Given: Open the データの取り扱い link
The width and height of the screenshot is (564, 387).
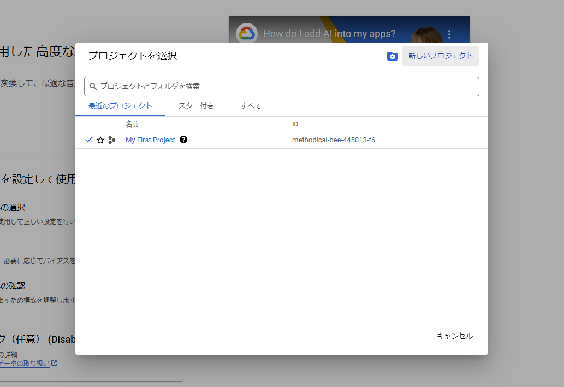Looking at the screenshot, I should click(24, 362).
